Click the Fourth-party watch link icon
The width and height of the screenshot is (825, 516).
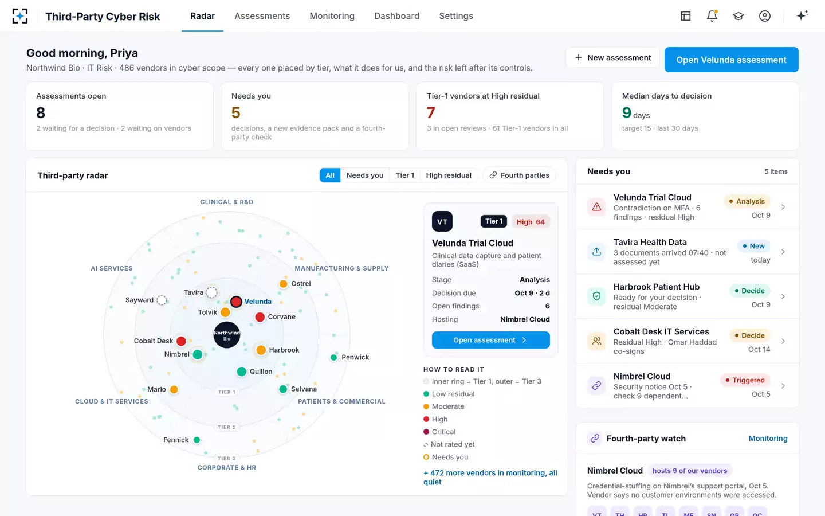tap(595, 439)
